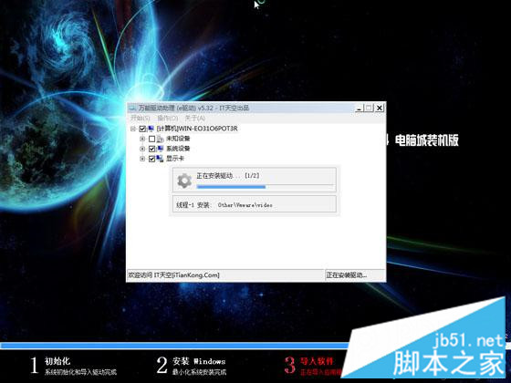Open the 操作(O) menu
Viewport: 511px width, 383px height.
[168, 118]
